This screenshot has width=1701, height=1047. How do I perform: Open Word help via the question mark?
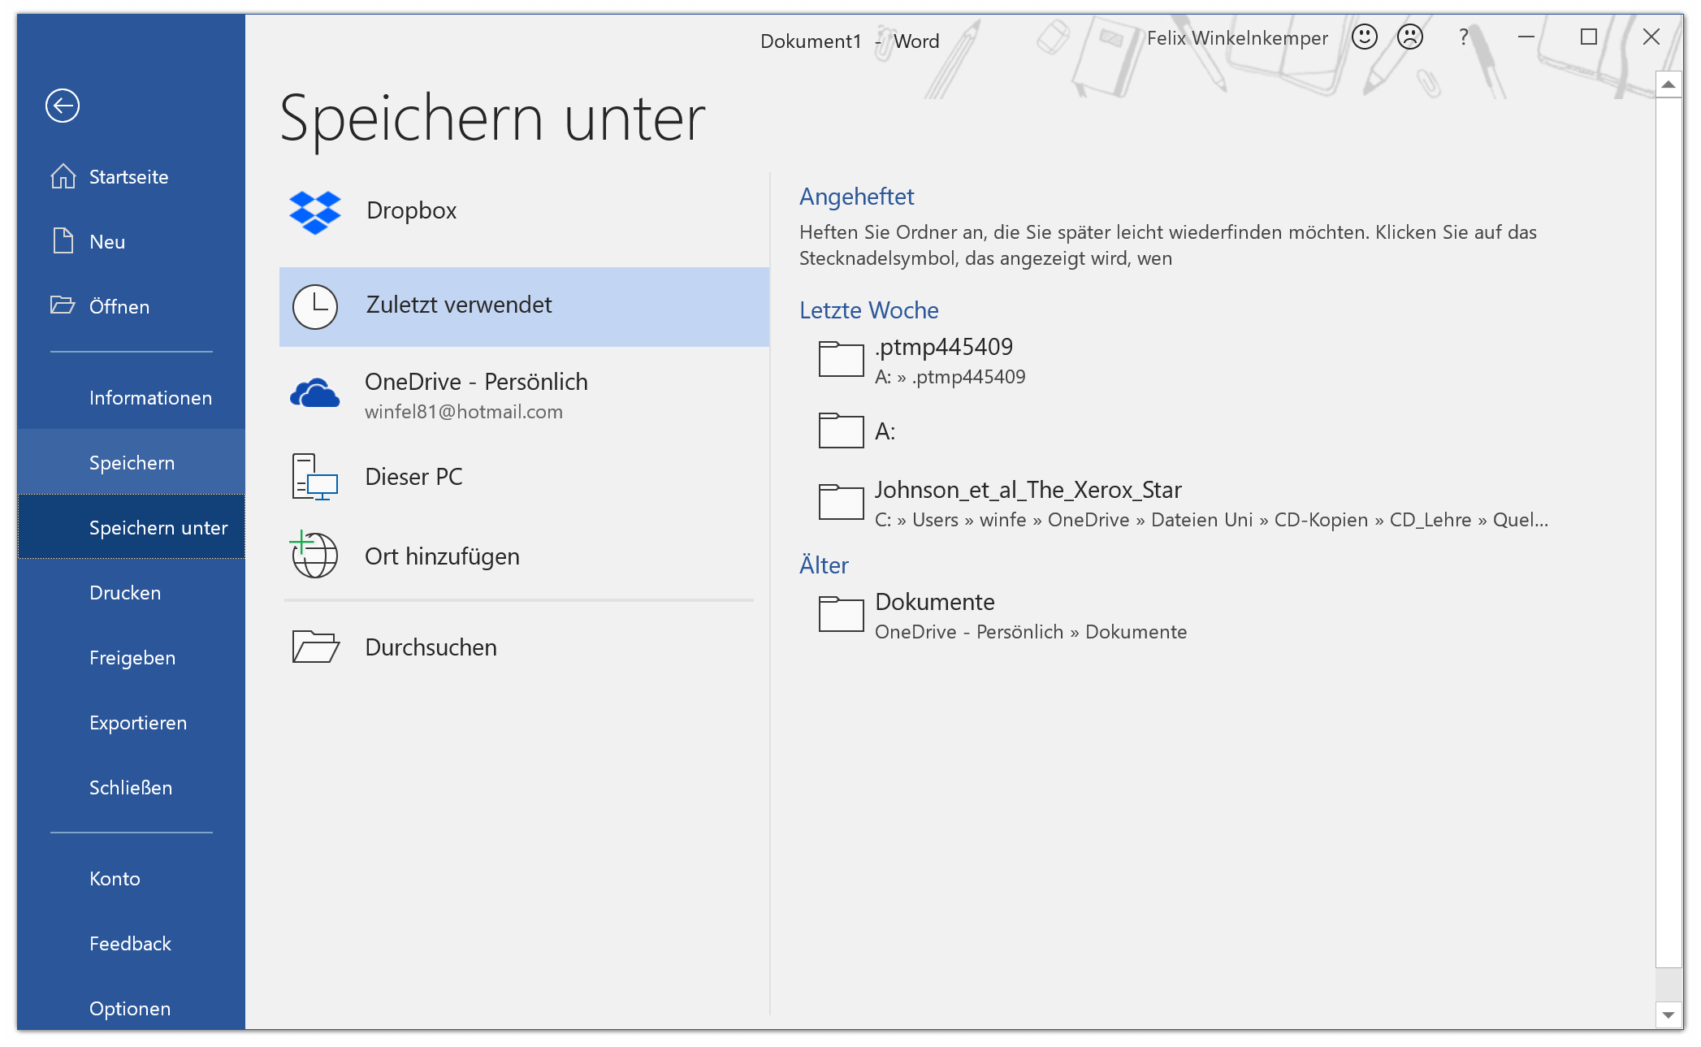pos(1463,37)
